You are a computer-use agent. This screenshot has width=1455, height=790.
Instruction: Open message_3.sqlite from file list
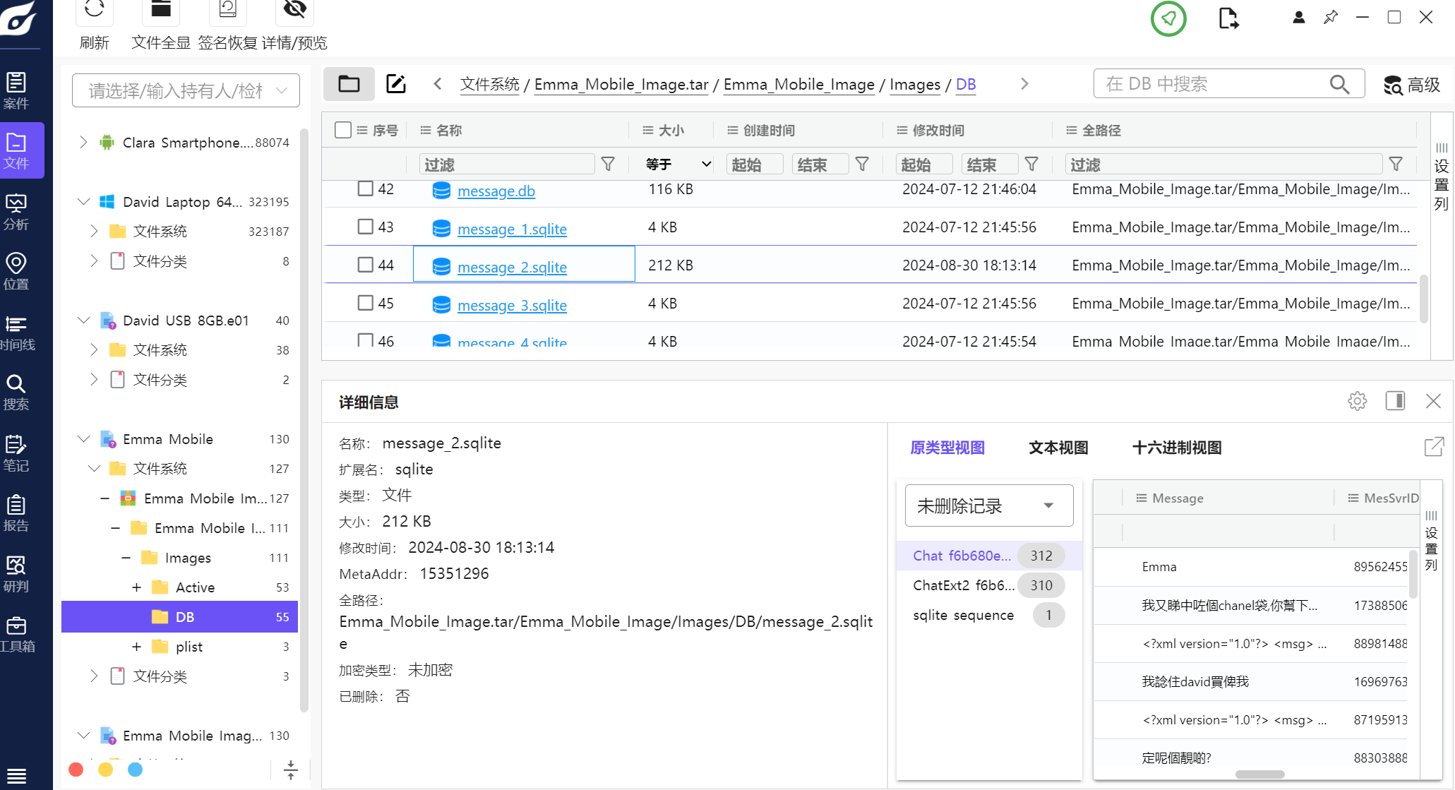(x=512, y=305)
